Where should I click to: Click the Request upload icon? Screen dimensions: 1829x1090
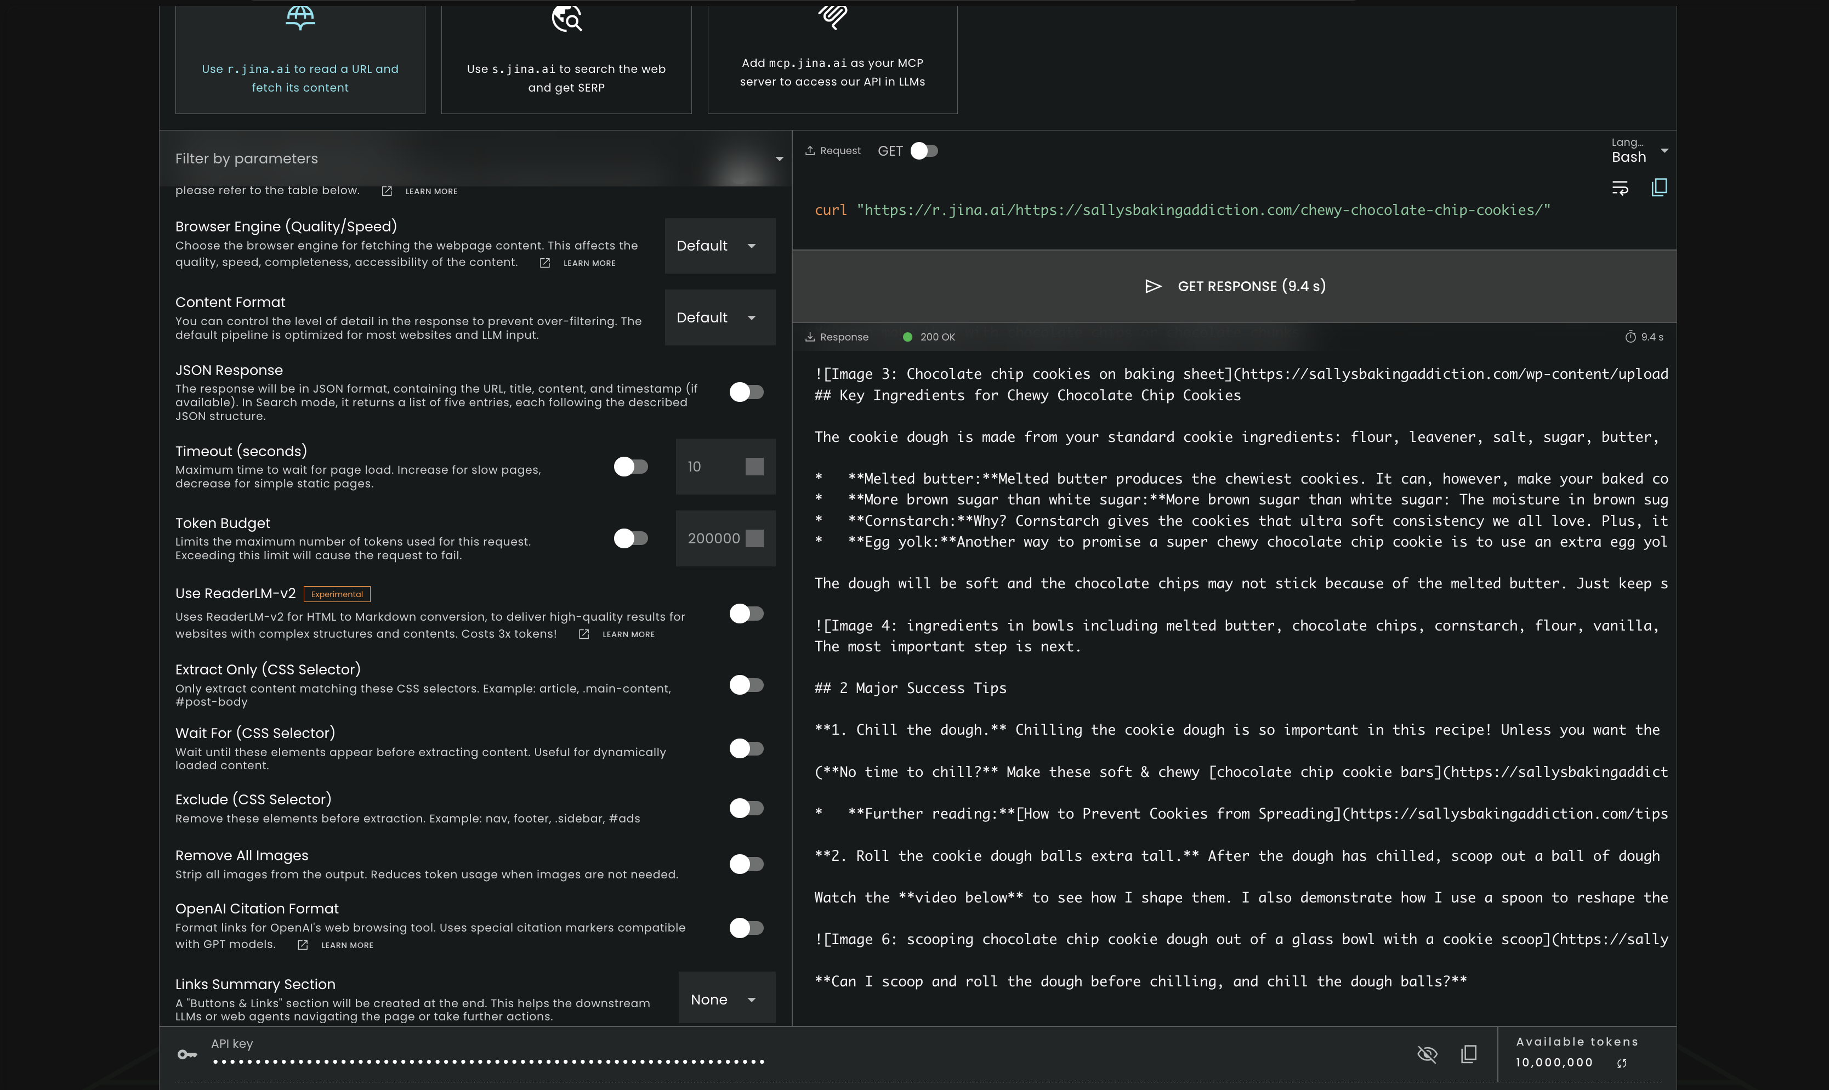coord(810,151)
